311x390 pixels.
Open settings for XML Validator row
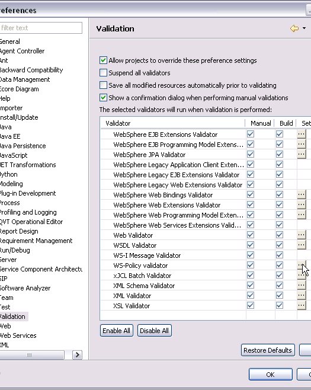coord(302,295)
